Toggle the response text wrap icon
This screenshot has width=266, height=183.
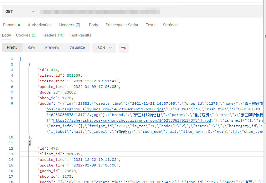(123, 47)
